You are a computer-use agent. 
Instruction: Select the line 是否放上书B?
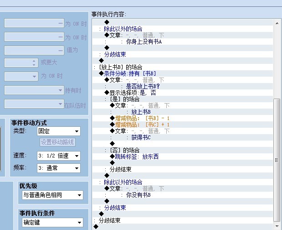coord(183,86)
